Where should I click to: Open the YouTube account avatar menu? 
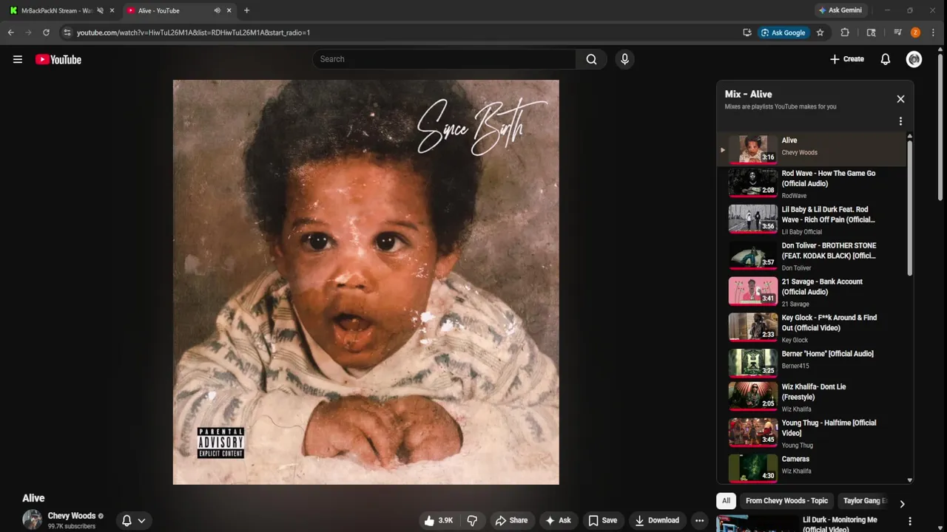(x=914, y=59)
